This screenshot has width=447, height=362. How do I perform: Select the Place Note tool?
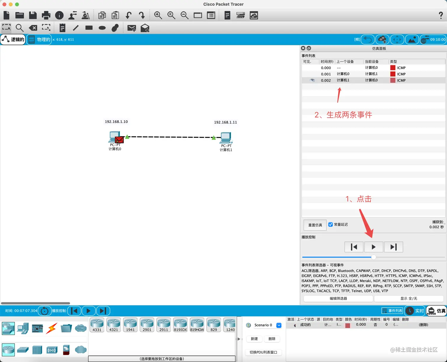pos(62,28)
